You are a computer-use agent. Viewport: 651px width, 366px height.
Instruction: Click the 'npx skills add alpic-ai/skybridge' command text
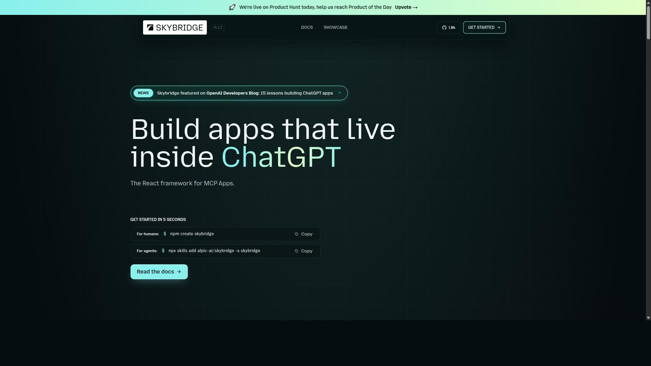[x=214, y=251]
